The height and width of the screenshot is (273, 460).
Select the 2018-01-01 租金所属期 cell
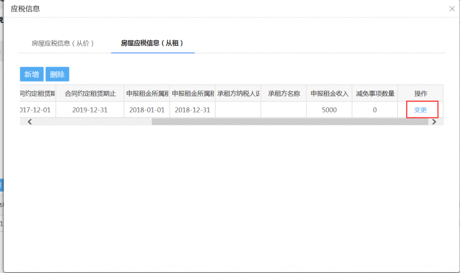tap(146, 110)
